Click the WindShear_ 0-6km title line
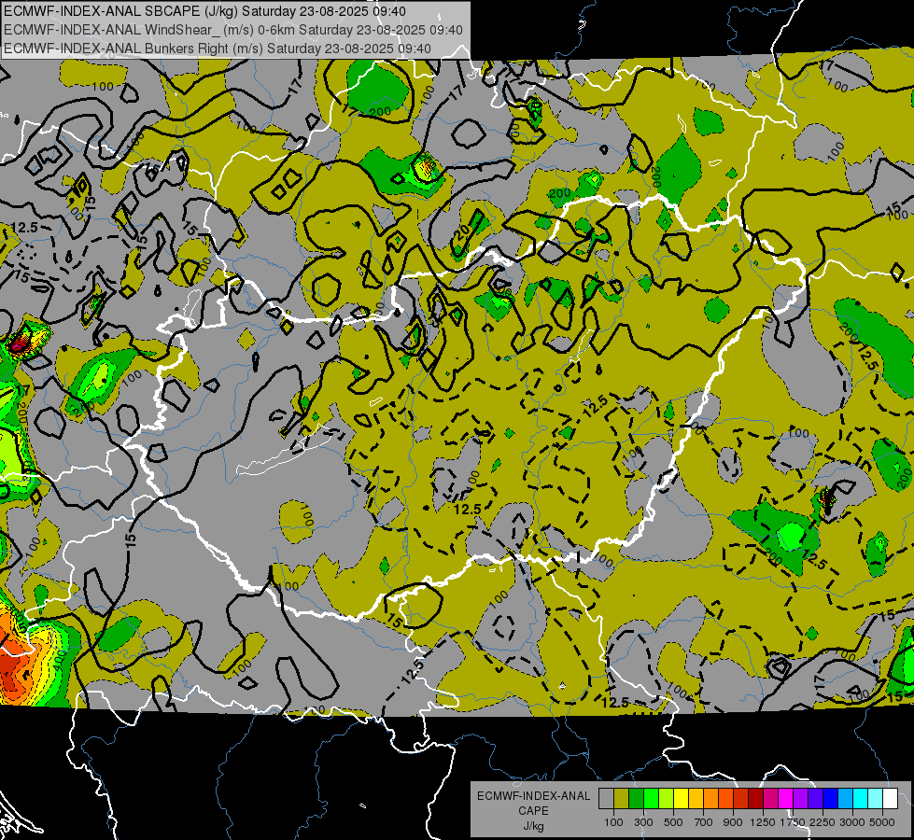Image resolution: width=914 pixels, height=840 pixels. 233,30
